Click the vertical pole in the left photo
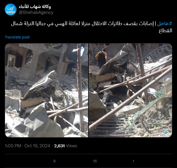 pos(80,88)
